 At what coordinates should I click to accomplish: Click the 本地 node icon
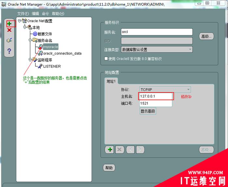coord(30,27)
